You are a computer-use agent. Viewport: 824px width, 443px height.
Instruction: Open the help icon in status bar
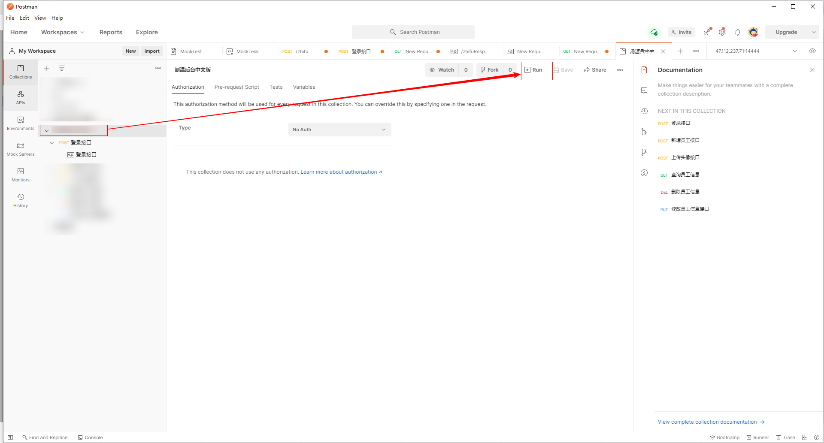point(817,437)
